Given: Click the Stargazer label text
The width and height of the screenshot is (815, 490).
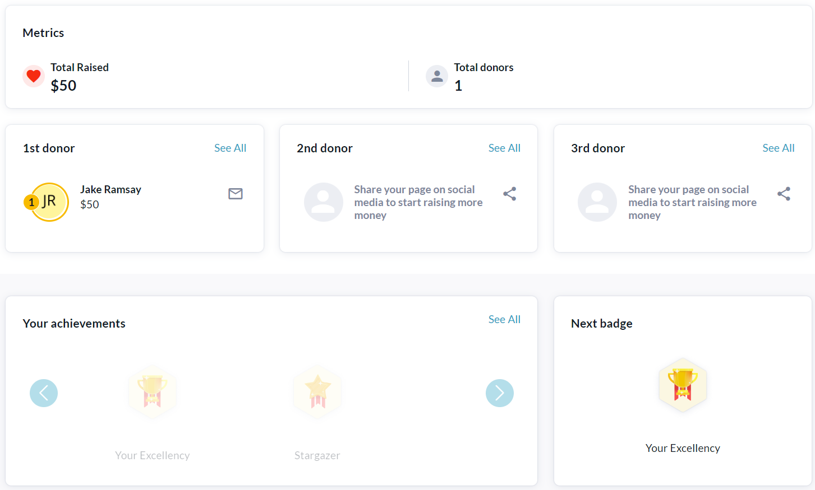Looking at the screenshot, I should (317, 455).
